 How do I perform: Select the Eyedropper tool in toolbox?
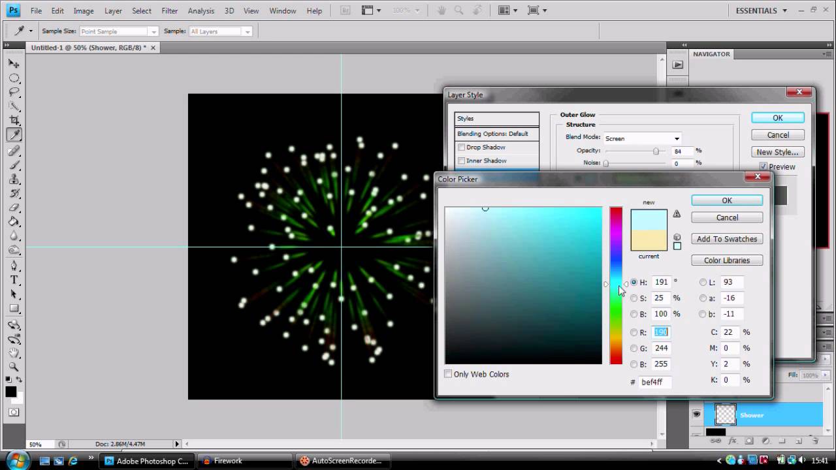pyautogui.click(x=14, y=135)
